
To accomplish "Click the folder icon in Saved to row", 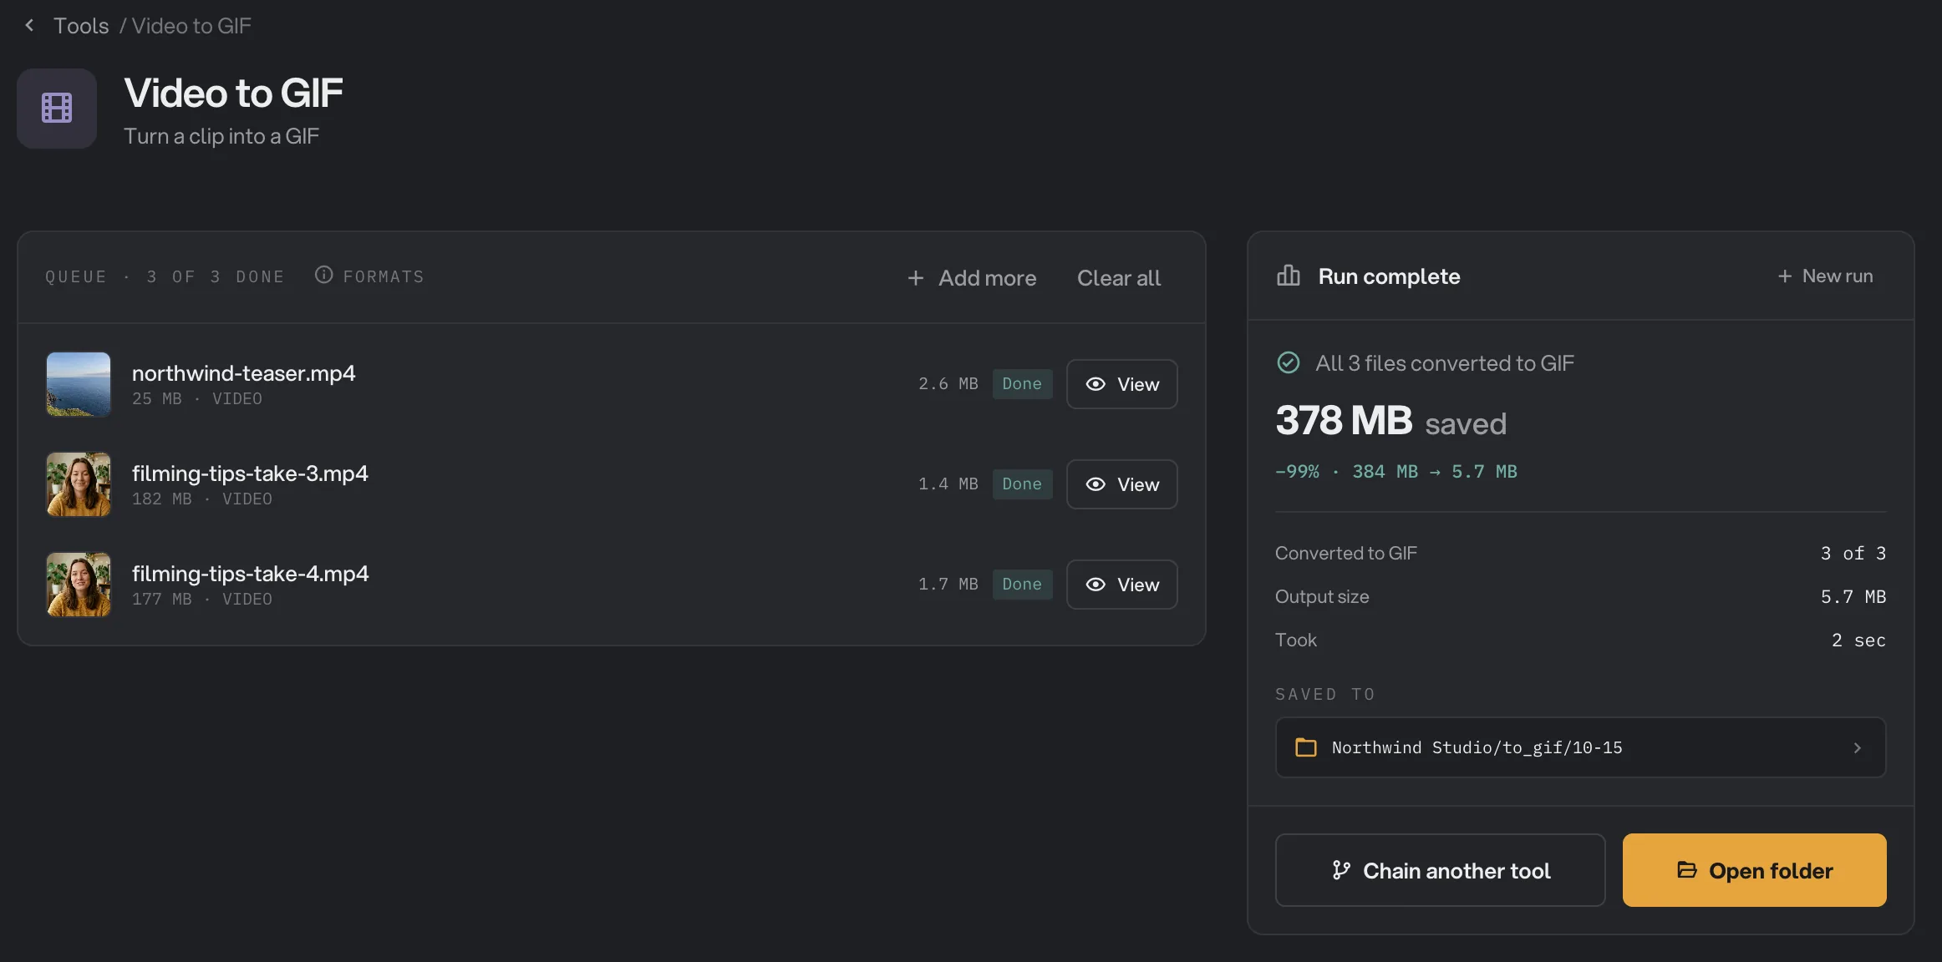I will click(x=1305, y=747).
